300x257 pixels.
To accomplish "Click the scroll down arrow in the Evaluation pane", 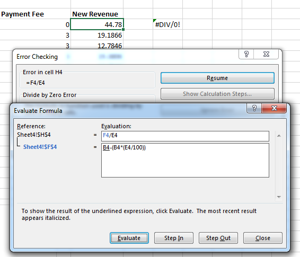I will (279, 197).
